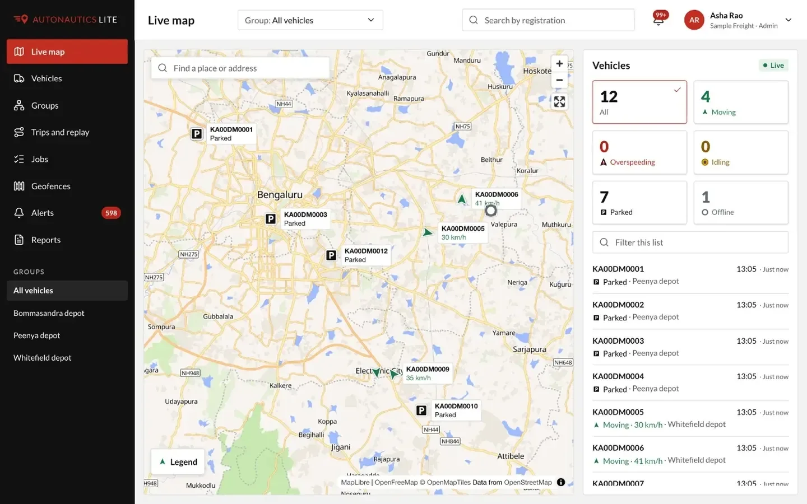Select KA00DM0004 in the vehicle list
807x504 pixels.
pos(690,382)
